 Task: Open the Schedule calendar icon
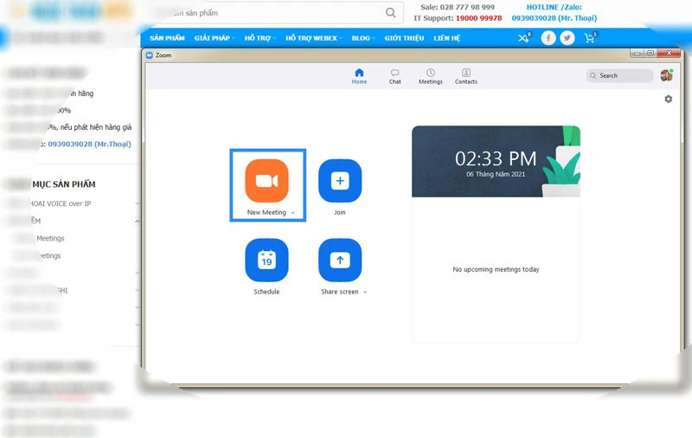point(266,260)
